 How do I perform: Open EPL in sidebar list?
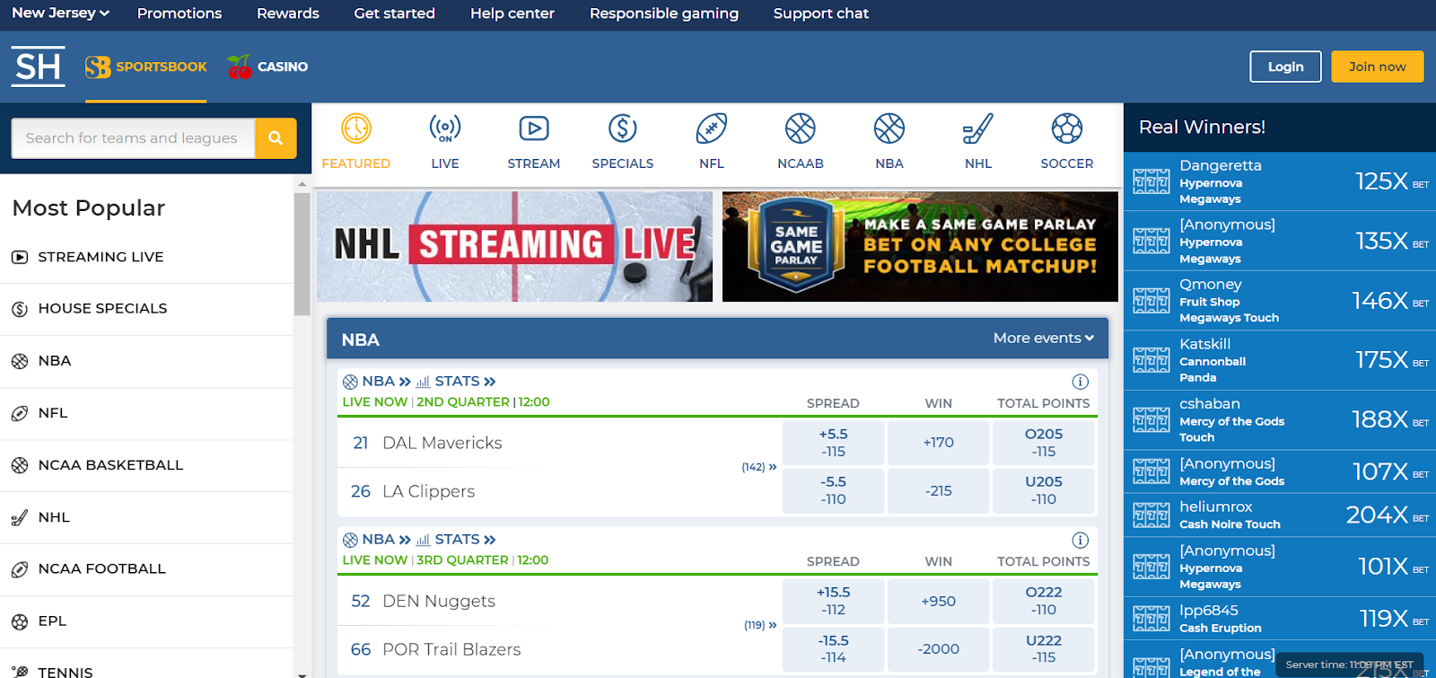tap(146, 621)
